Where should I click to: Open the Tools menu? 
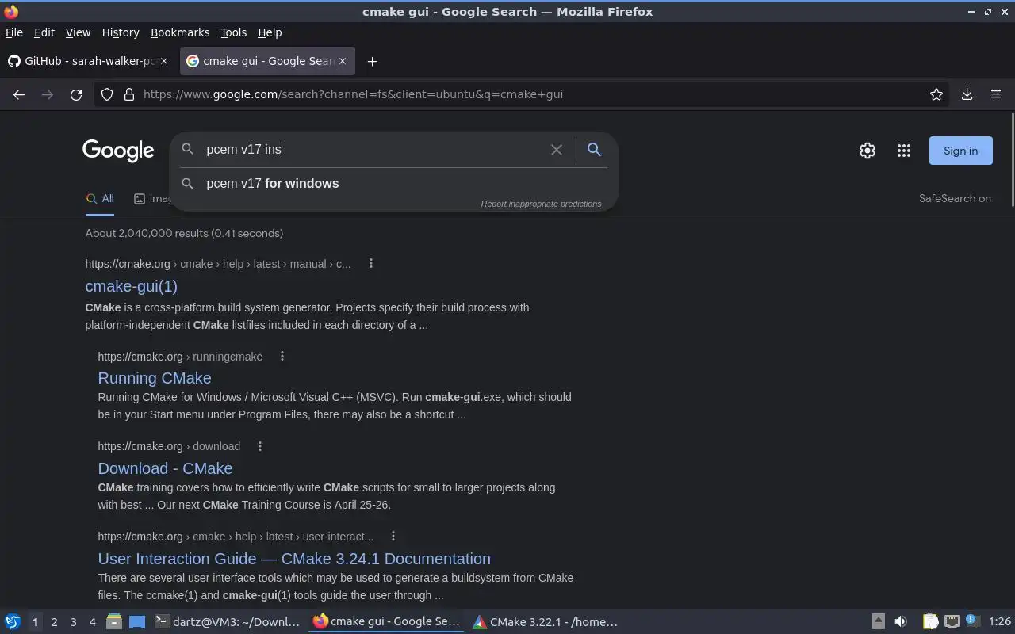point(233,32)
